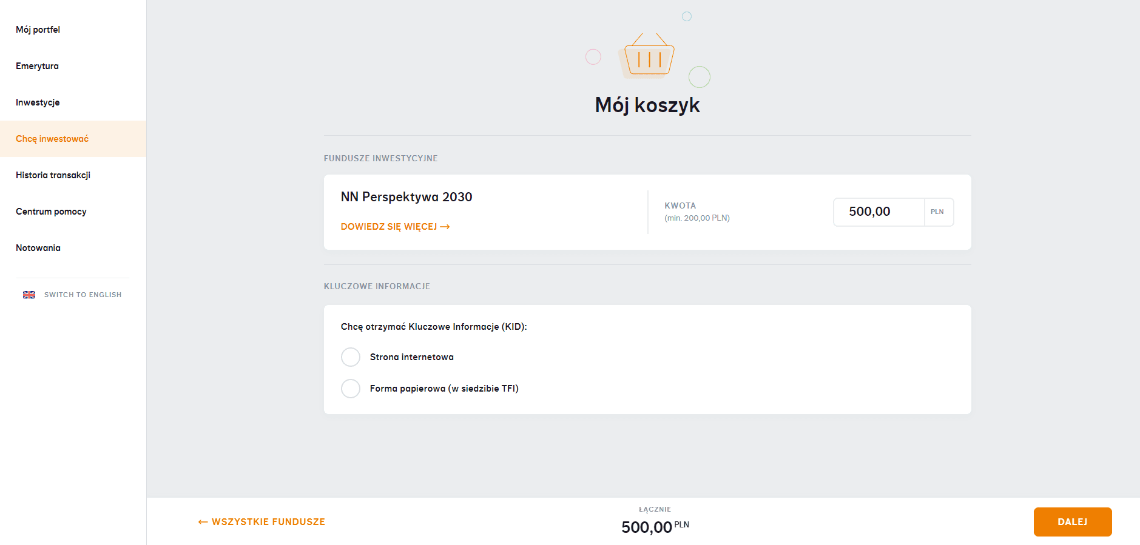Go to the Emerytura section
This screenshot has height=545, width=1140.
37,66
